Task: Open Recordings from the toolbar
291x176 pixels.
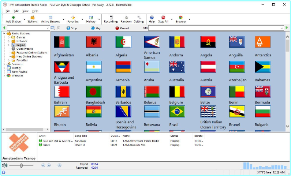Action: coord(111,19)
